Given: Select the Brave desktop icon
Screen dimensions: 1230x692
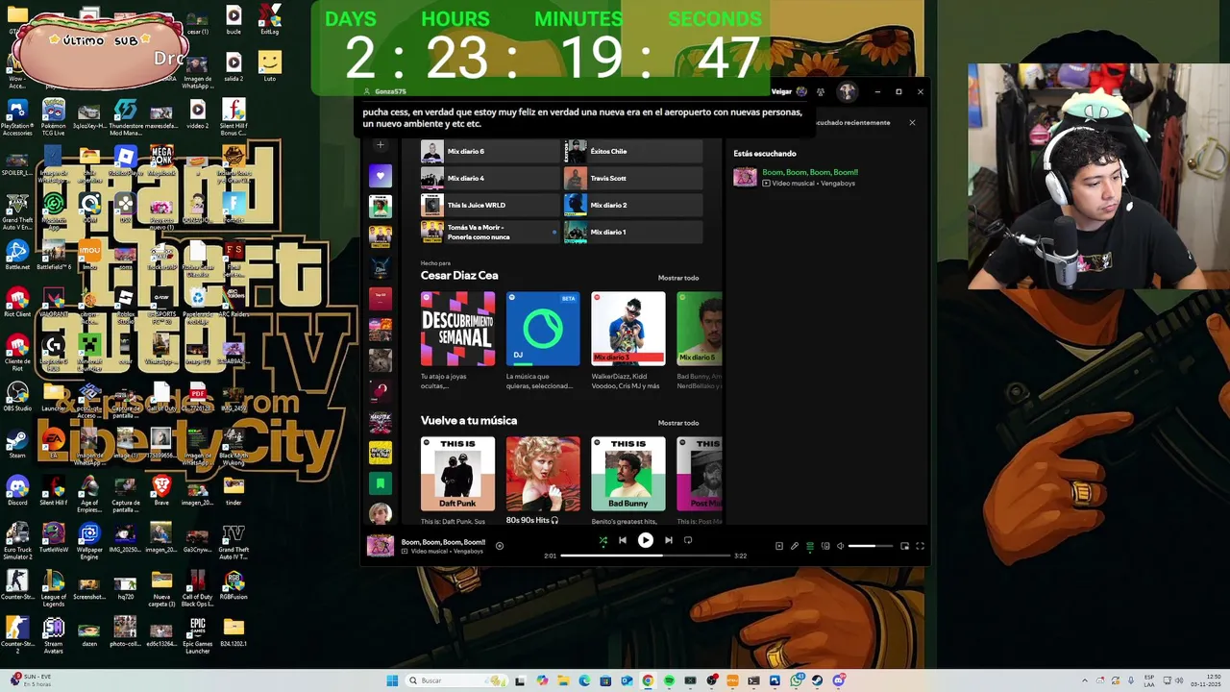Looking at the screenshot, I should [161, 490].
